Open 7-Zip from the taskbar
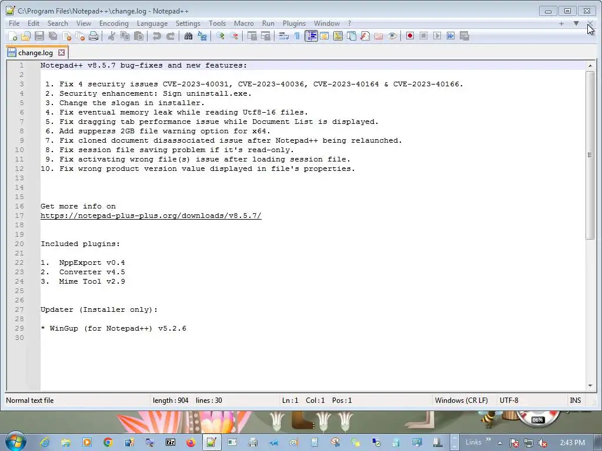 click(170, 443)
